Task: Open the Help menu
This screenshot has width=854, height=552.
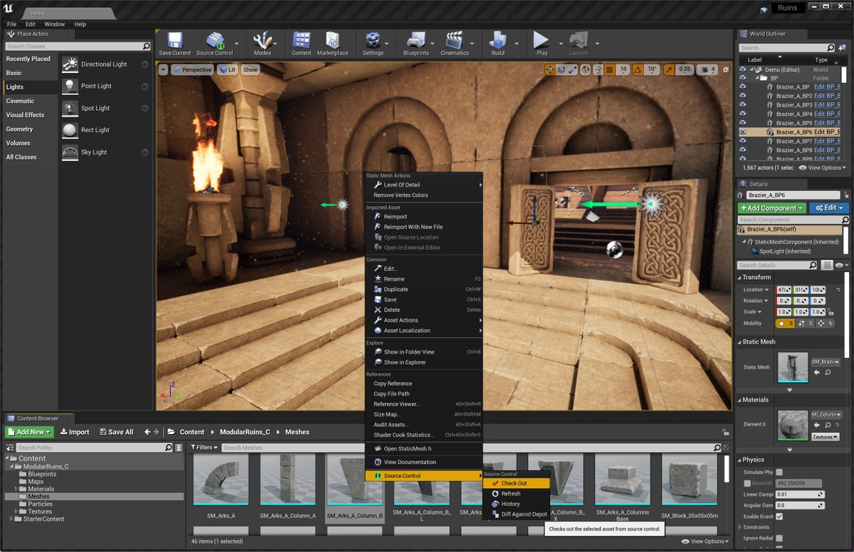Action: click(x=80, y=24)
